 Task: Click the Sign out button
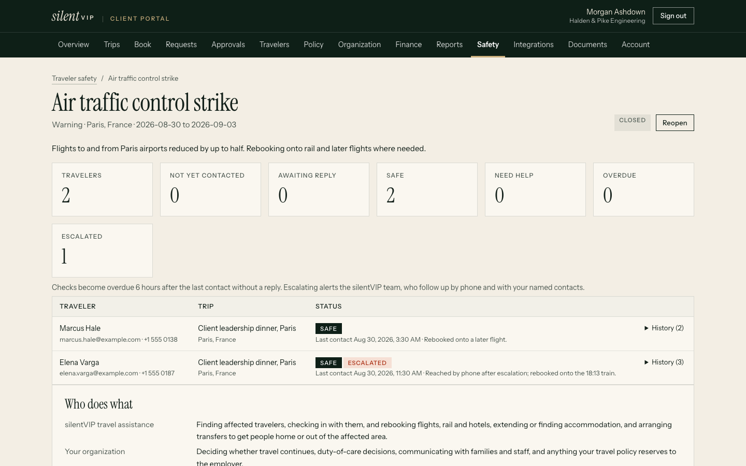click(673, 16)
